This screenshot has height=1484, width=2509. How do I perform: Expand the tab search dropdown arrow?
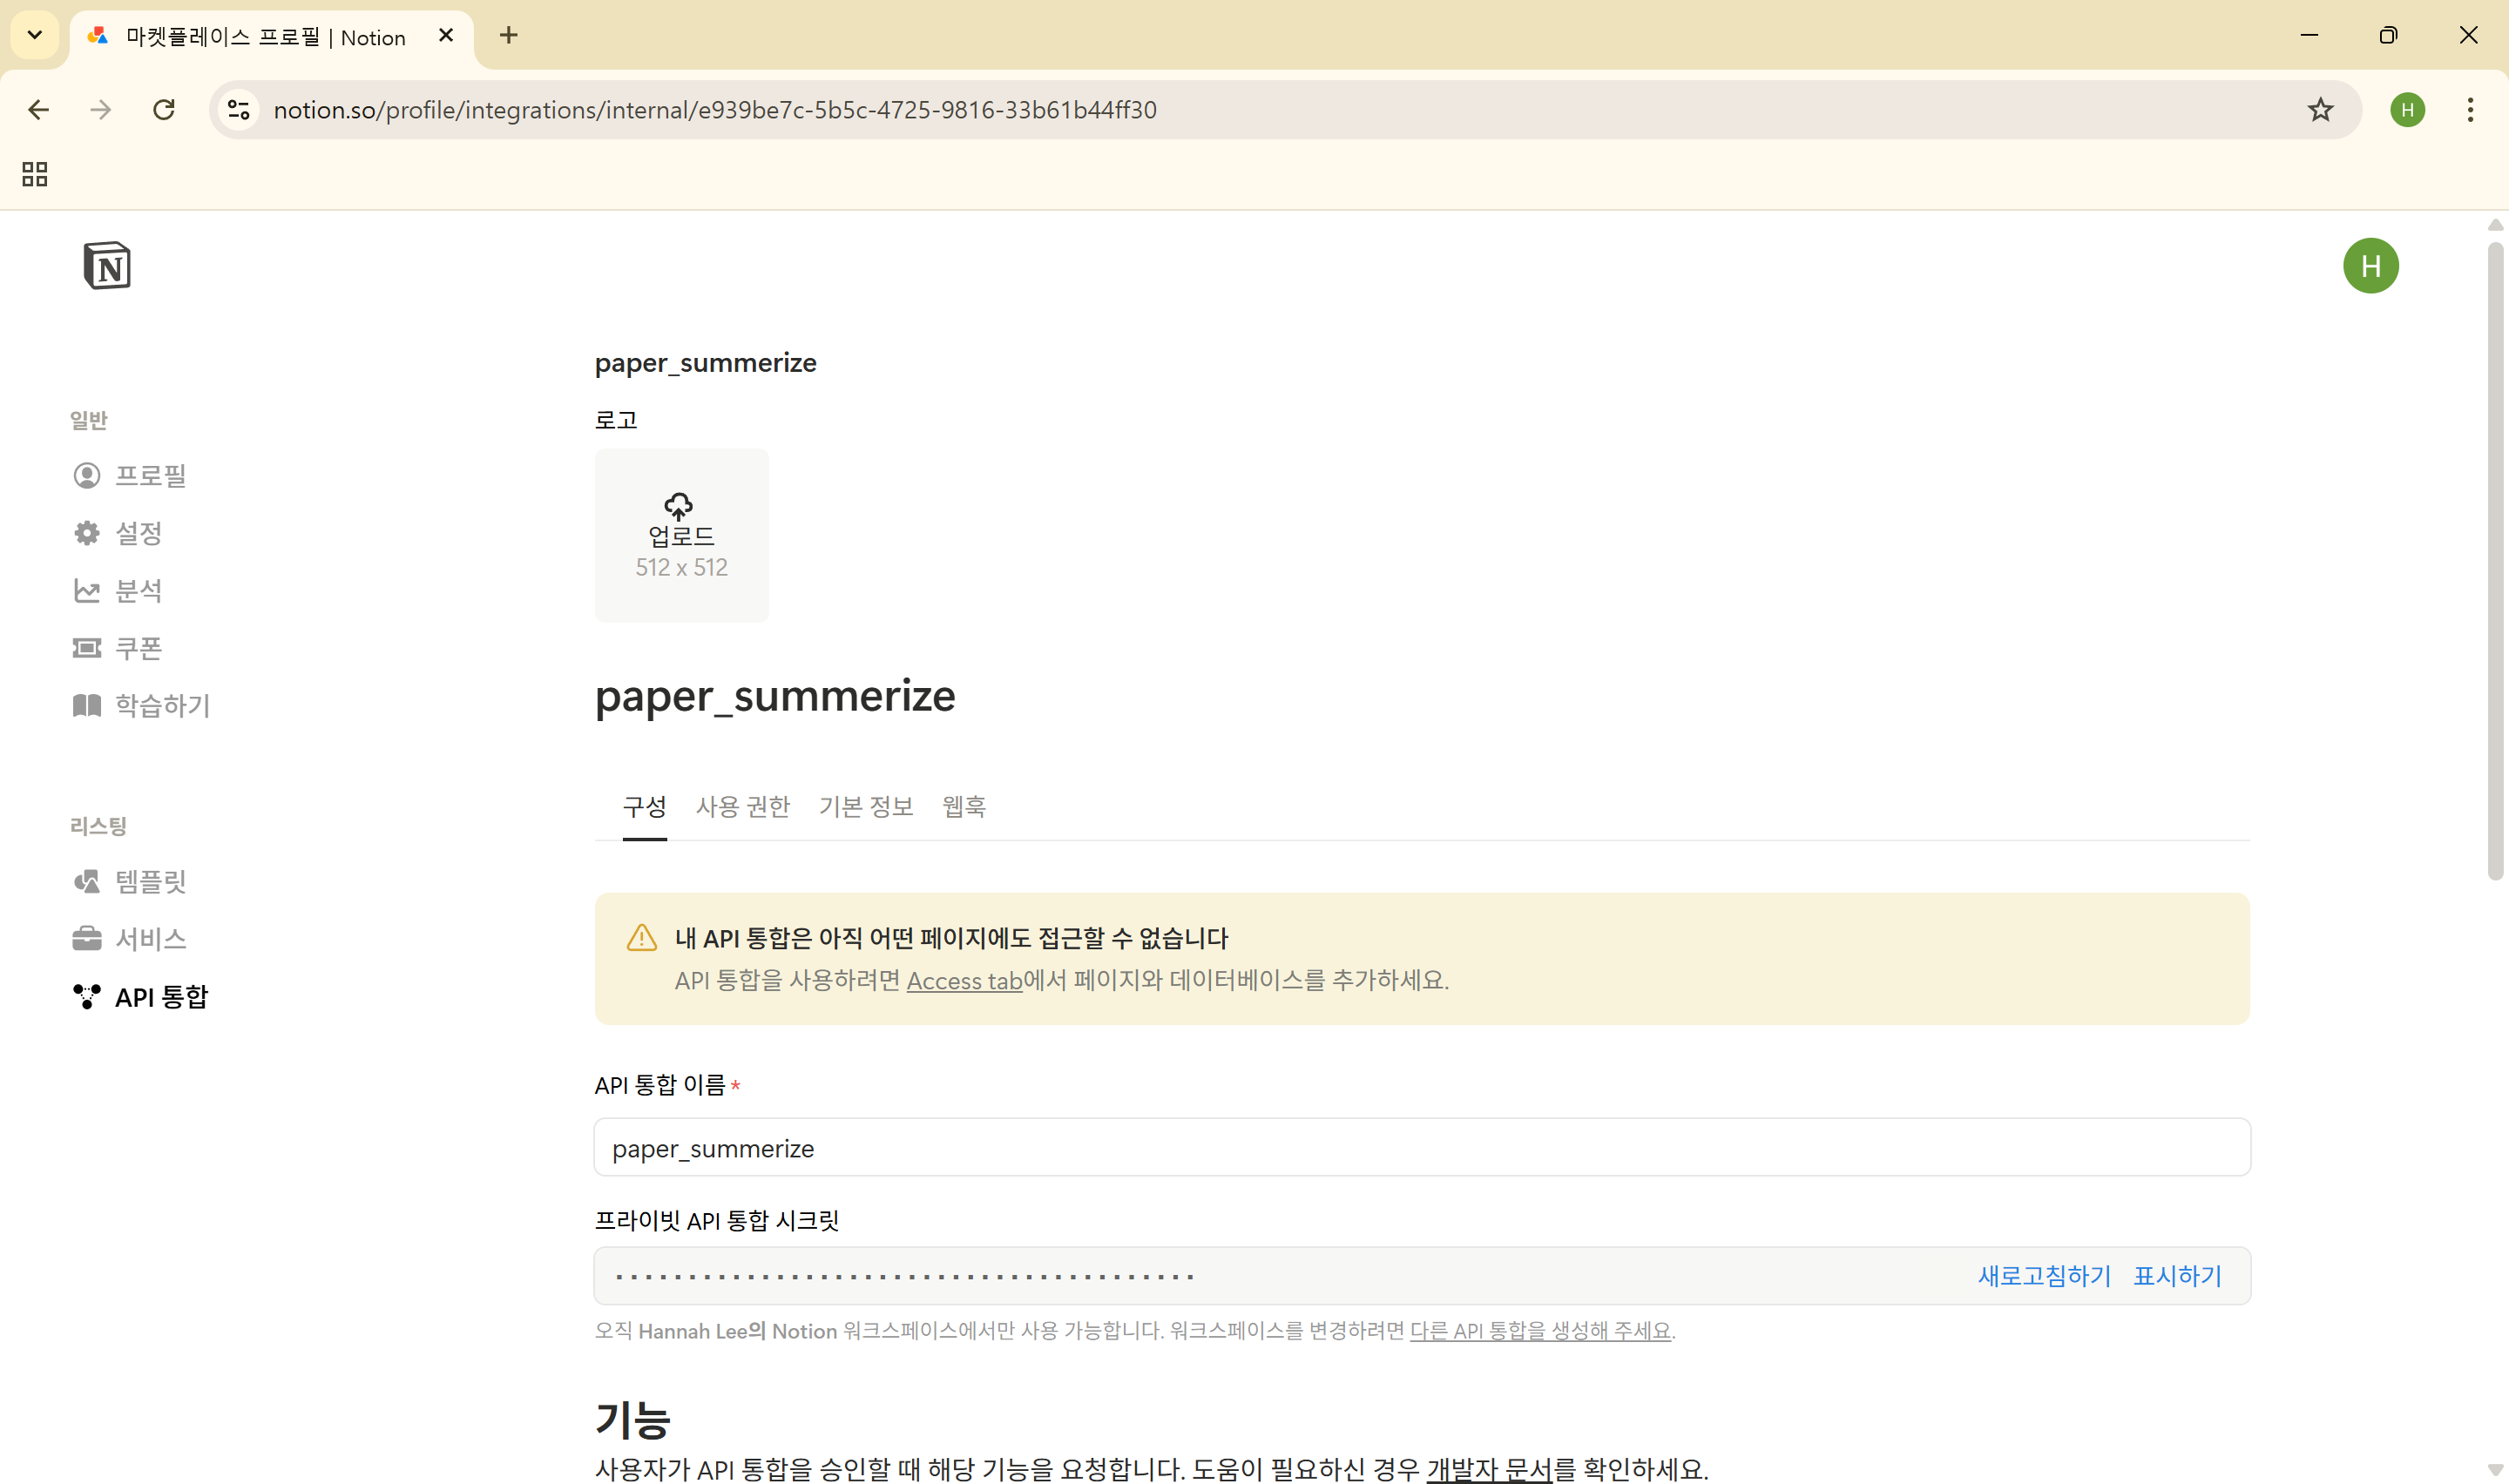point(35,35)
